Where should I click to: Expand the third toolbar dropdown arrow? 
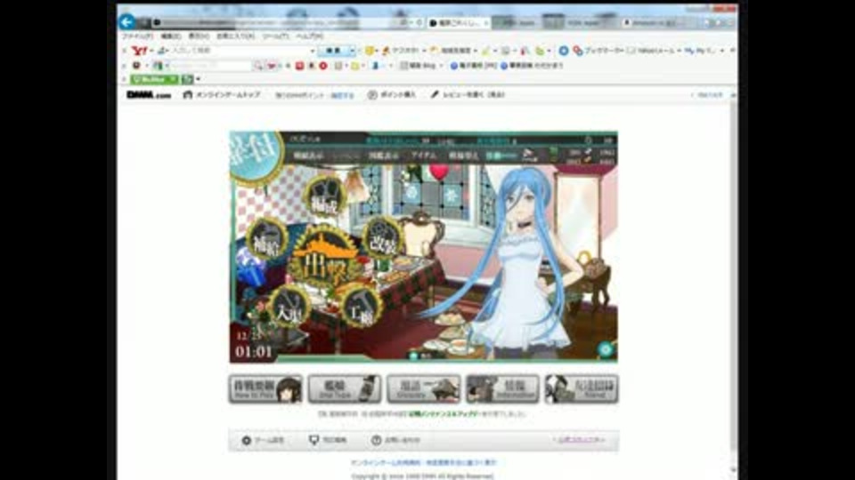coord(198,79)
